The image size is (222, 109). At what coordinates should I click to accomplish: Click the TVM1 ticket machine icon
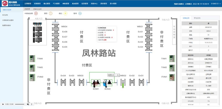(170, 59)
